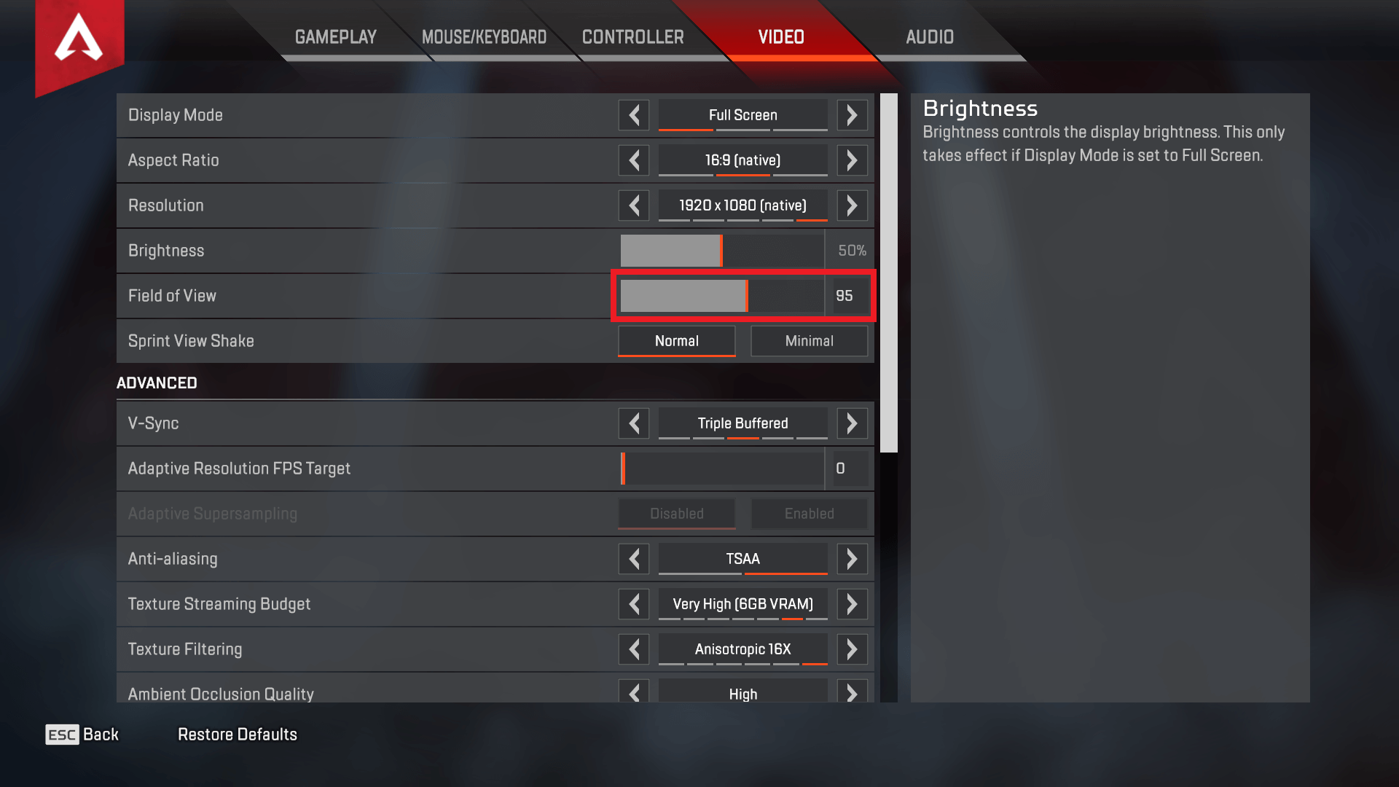Open the Audio settings tab

[x=929, y=37]
